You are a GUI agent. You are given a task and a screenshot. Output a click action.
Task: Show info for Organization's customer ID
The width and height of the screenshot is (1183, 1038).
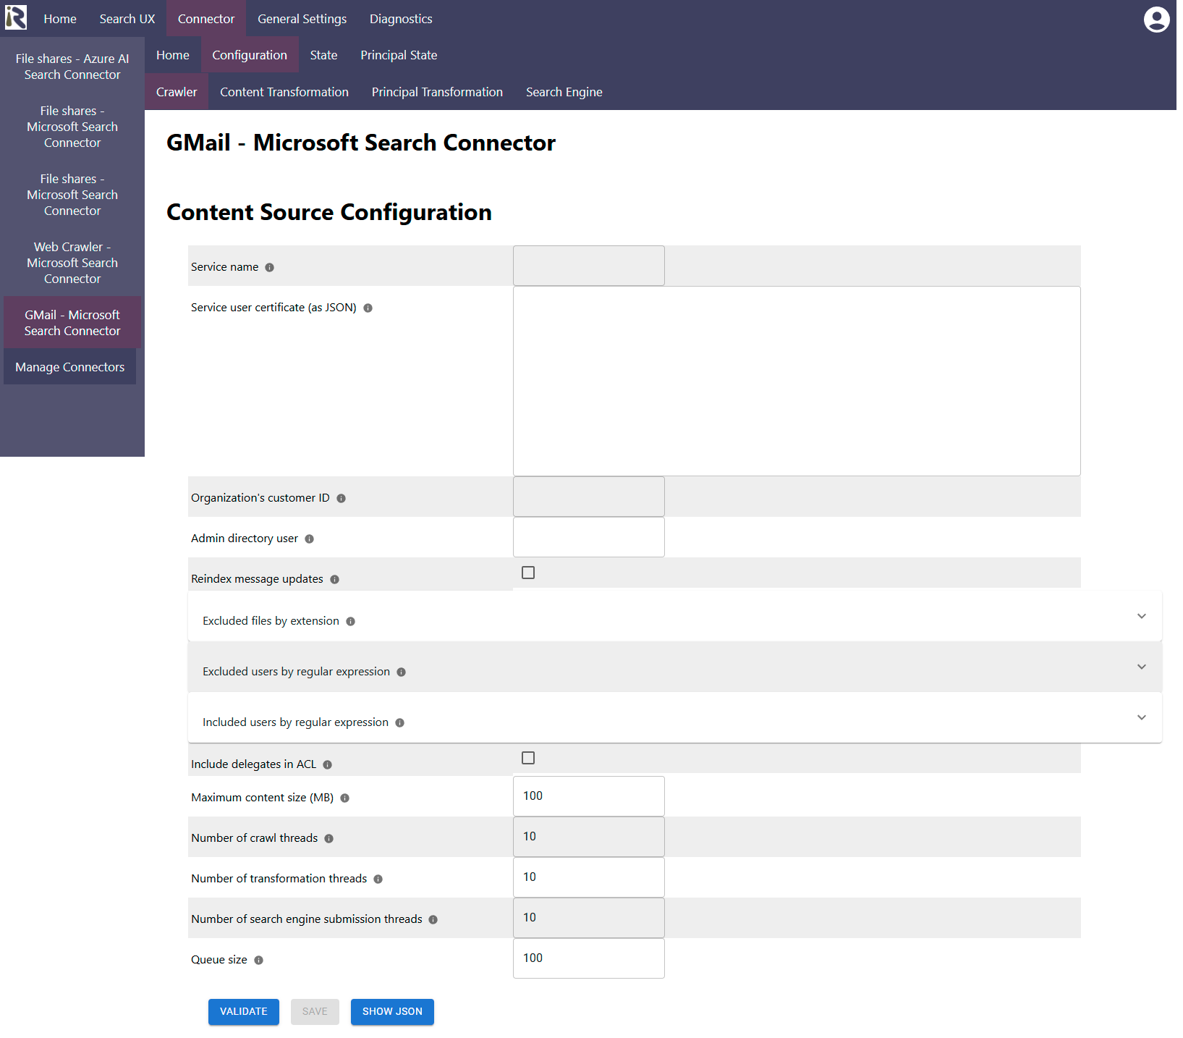coord(341,498)
